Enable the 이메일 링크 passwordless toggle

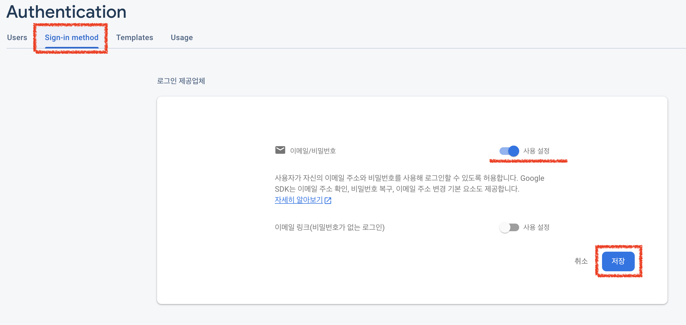point(509,227)
